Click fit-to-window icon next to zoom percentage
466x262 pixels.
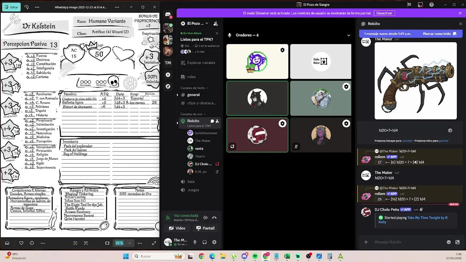[107, 243]
